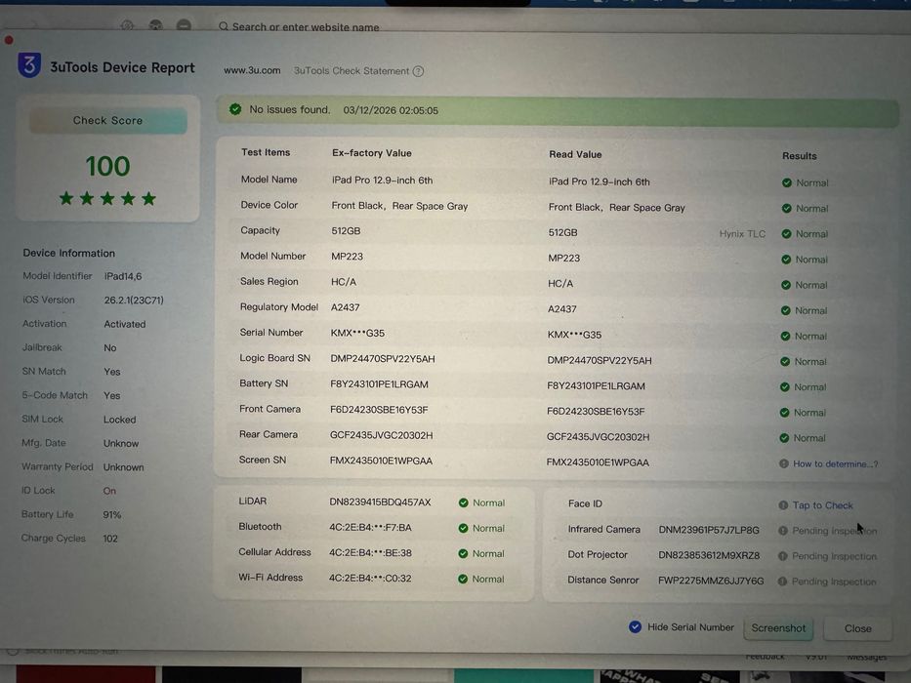Select the Dot Projector serial DN823853612M9XRZ8
The image size is (911, 683).
tap(709, 555)
